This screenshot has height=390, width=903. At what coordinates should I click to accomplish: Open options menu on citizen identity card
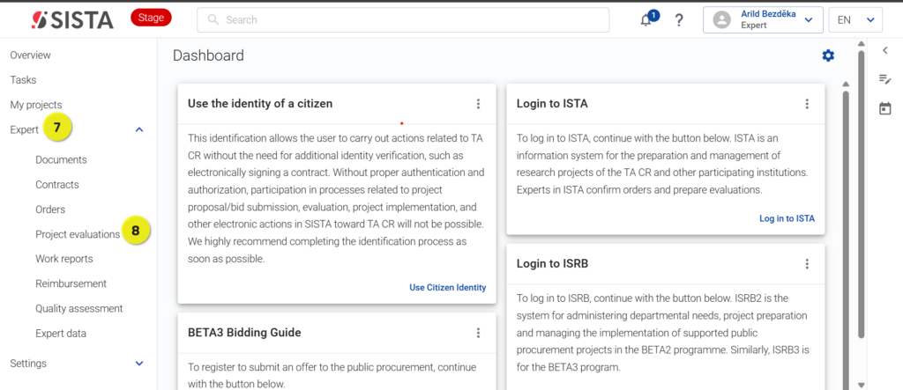pos(478,104)
